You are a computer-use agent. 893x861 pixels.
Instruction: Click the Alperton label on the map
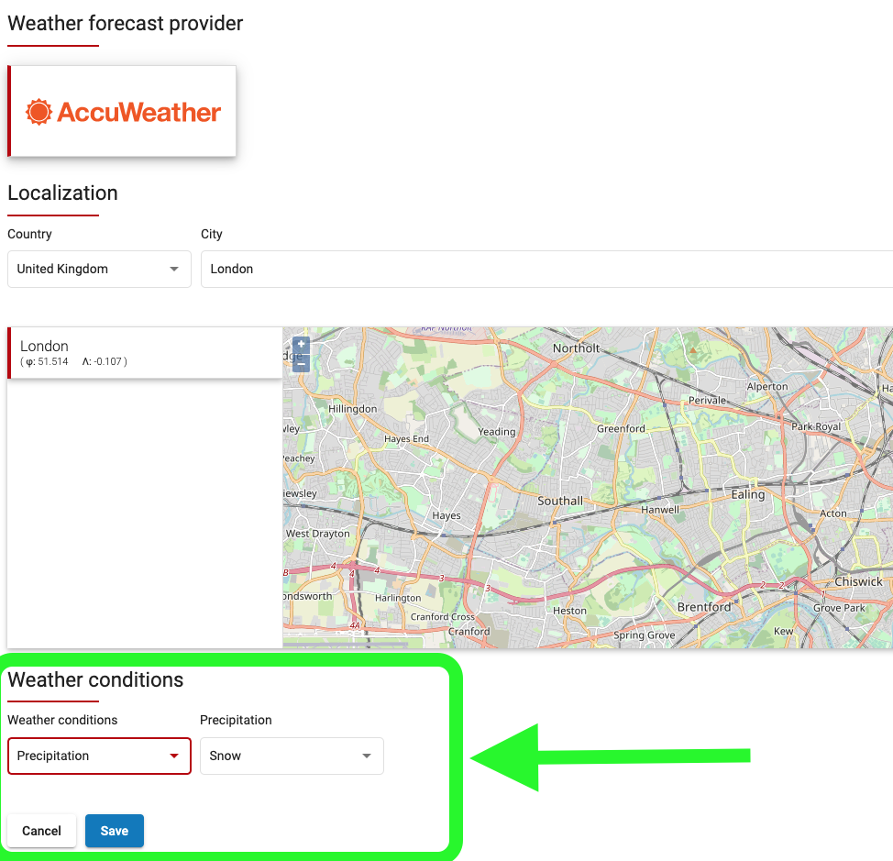tap(767, 386)
